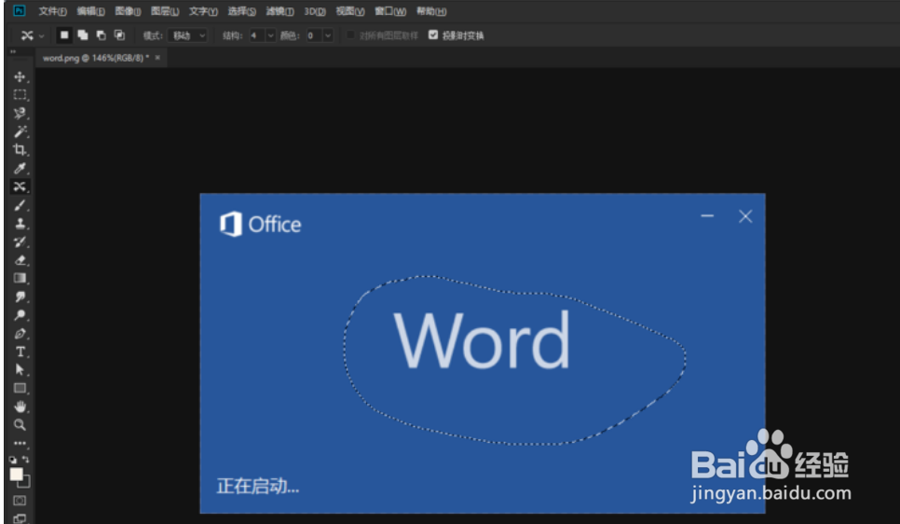
Task: Select the Eraser tool
Action: (20, 260)
